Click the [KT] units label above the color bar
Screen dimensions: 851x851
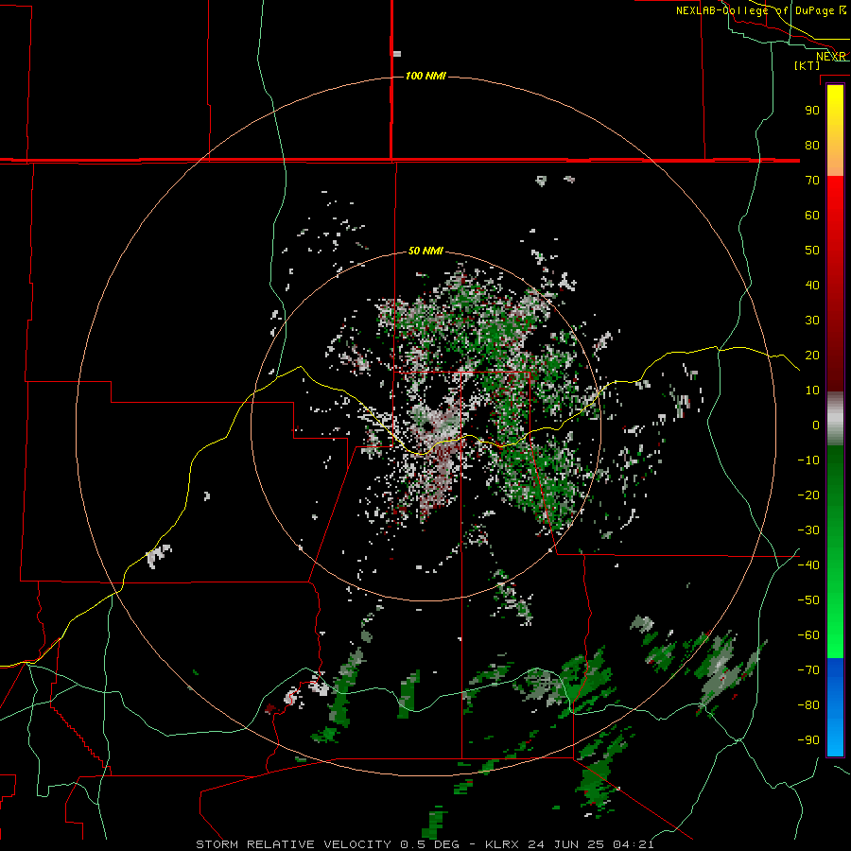pos(808,65)
